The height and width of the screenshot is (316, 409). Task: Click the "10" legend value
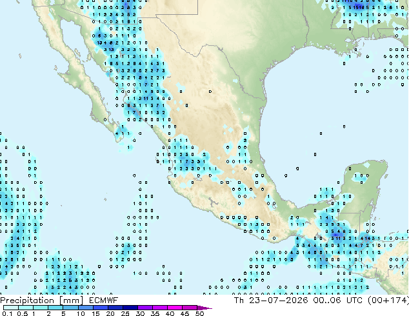(81, 313)
